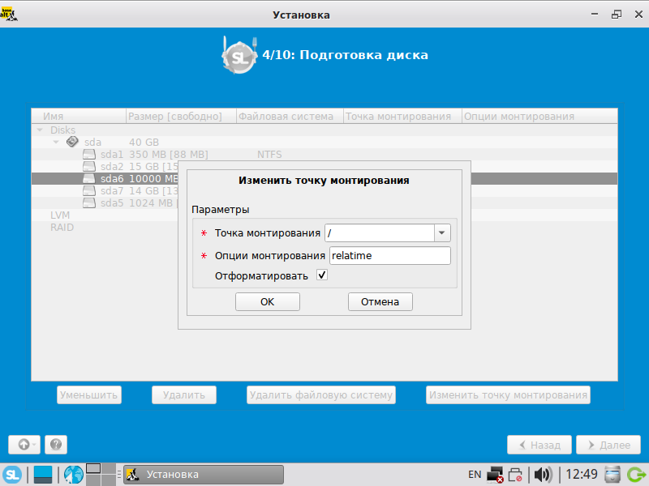Click the Опции монтирования field with relatime
The image size is (649, 486).
(x=390, y=255)
